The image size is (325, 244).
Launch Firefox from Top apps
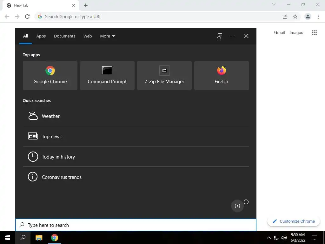(x=221, y=76)
